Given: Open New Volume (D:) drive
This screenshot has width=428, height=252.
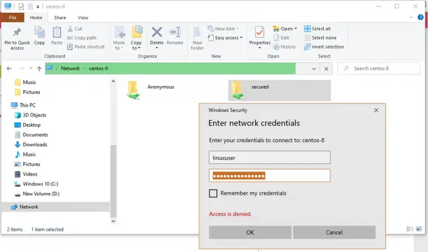Looking at the screenshot, I should coord(37,194).
